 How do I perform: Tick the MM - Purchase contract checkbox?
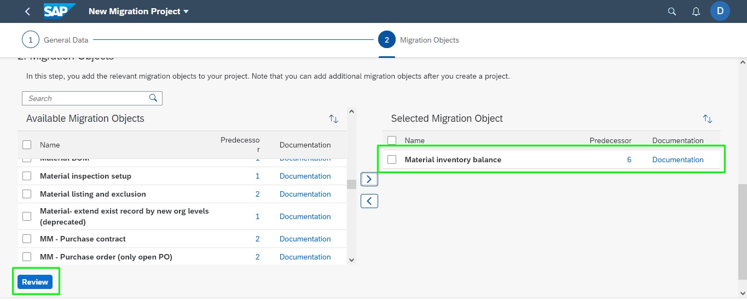point(27,239)
